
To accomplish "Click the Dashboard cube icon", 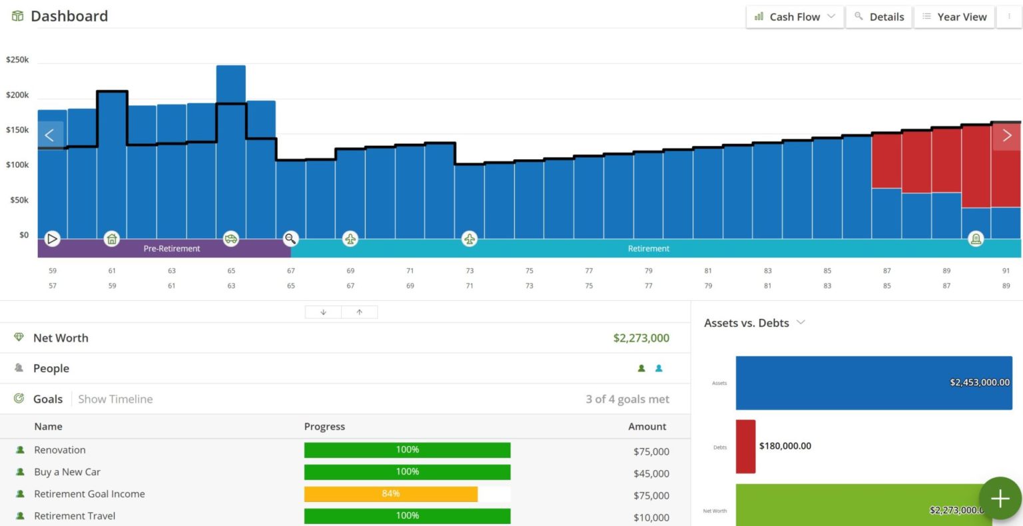I will click(x=18, y=16).
